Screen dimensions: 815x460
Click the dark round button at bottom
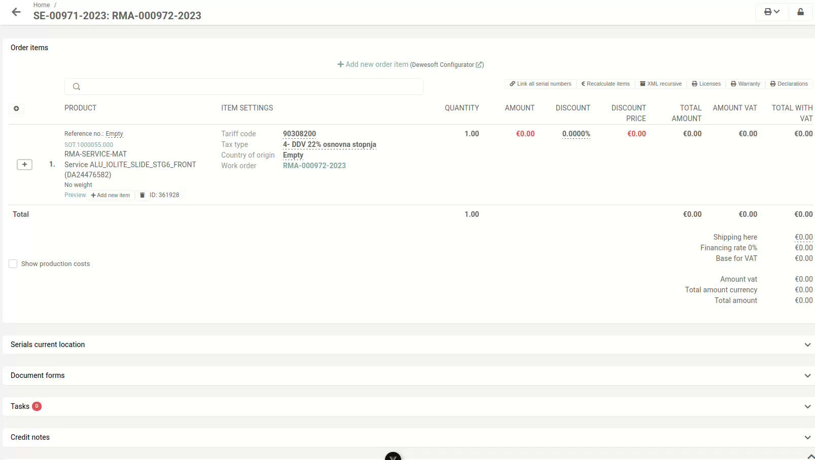(393, 456)
